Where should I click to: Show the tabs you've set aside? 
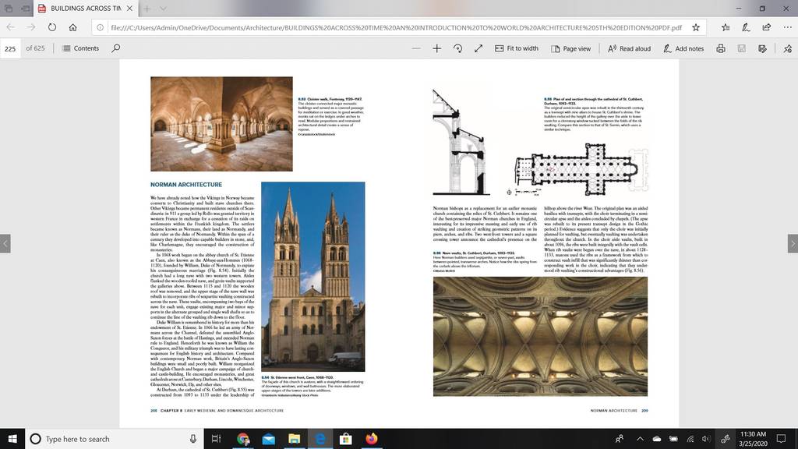pyautogui.click(x=9, y=8)
